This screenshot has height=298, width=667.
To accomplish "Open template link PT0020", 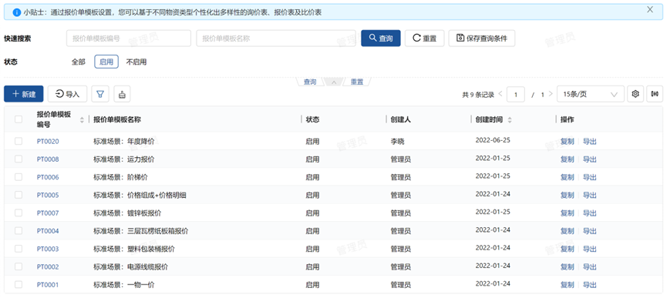I will [x=48, y=142].
